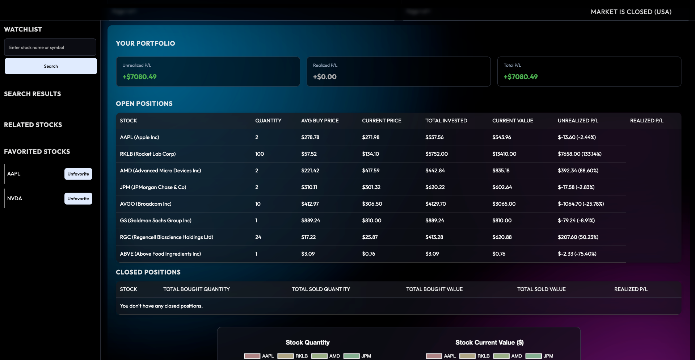Click GS average buy price $889.24
The image size is (695, 360).
tap(311, 221)
